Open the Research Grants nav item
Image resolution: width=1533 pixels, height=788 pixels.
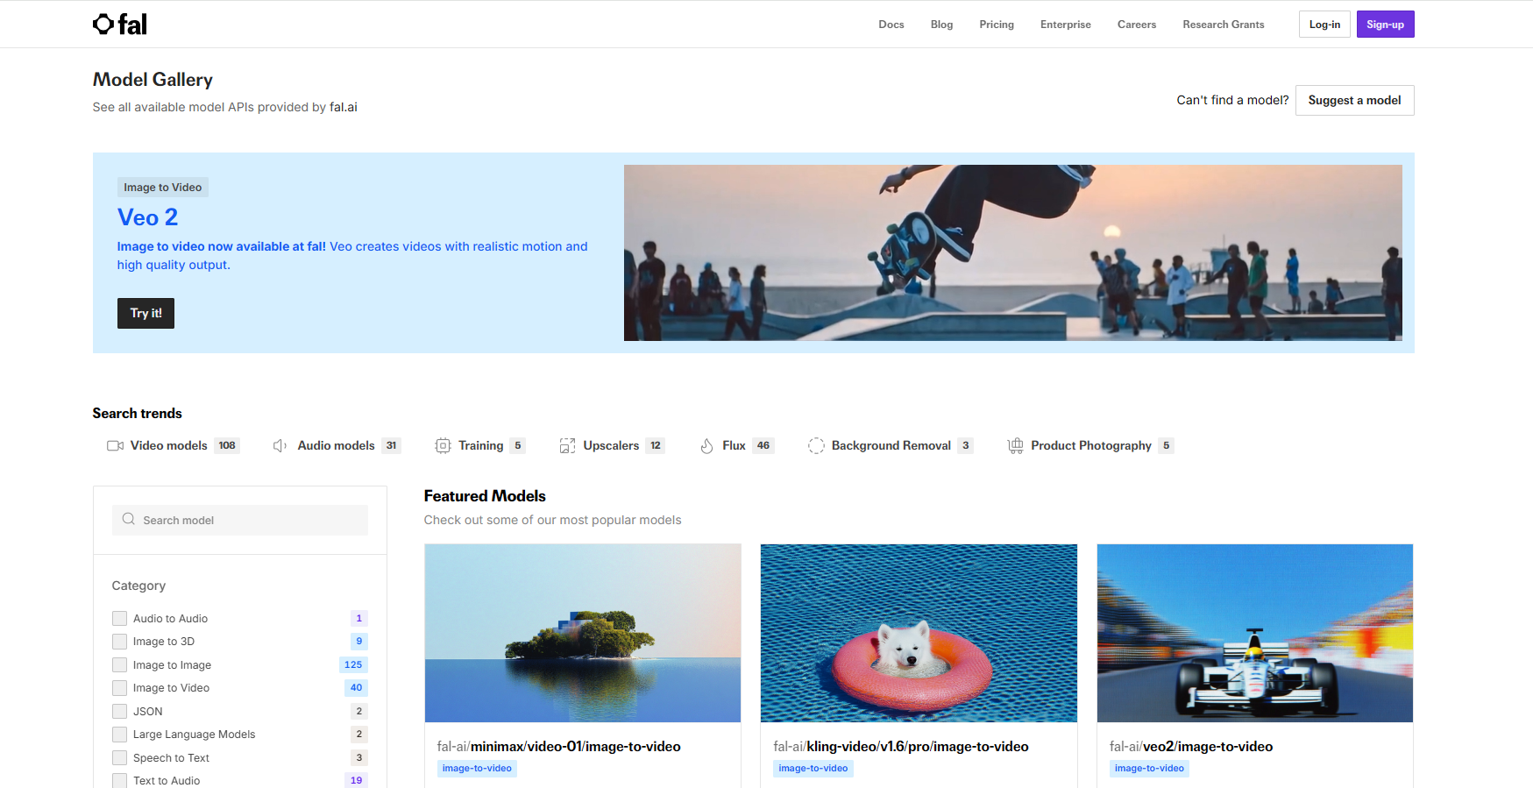click(x=1224, y=25)
